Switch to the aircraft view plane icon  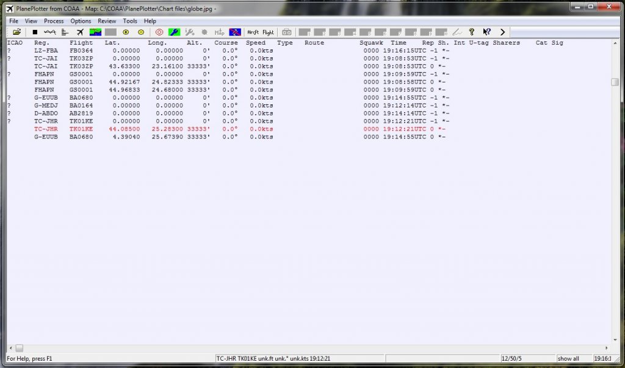coord(80,32)
